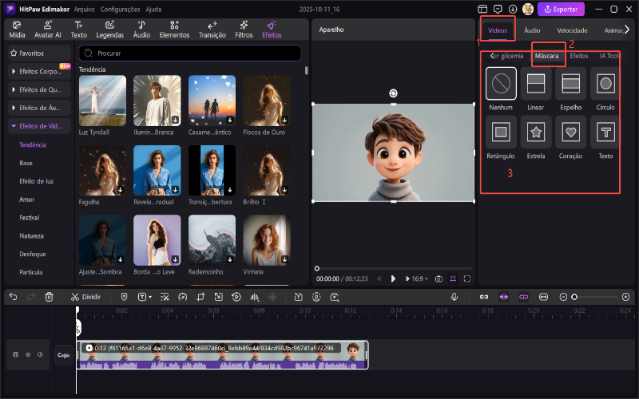Viewport: 639px width, 399px height.
Task: Expand Efeitos de Áu... category
Action: coord(39,108)
